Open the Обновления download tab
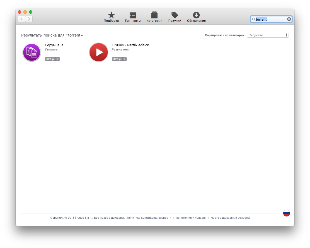The width and height of the screenshot is (310, 248). [x=196, y=17]
